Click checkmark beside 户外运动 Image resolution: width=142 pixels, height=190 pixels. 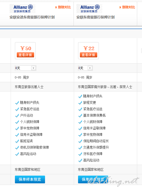point(17,116)
